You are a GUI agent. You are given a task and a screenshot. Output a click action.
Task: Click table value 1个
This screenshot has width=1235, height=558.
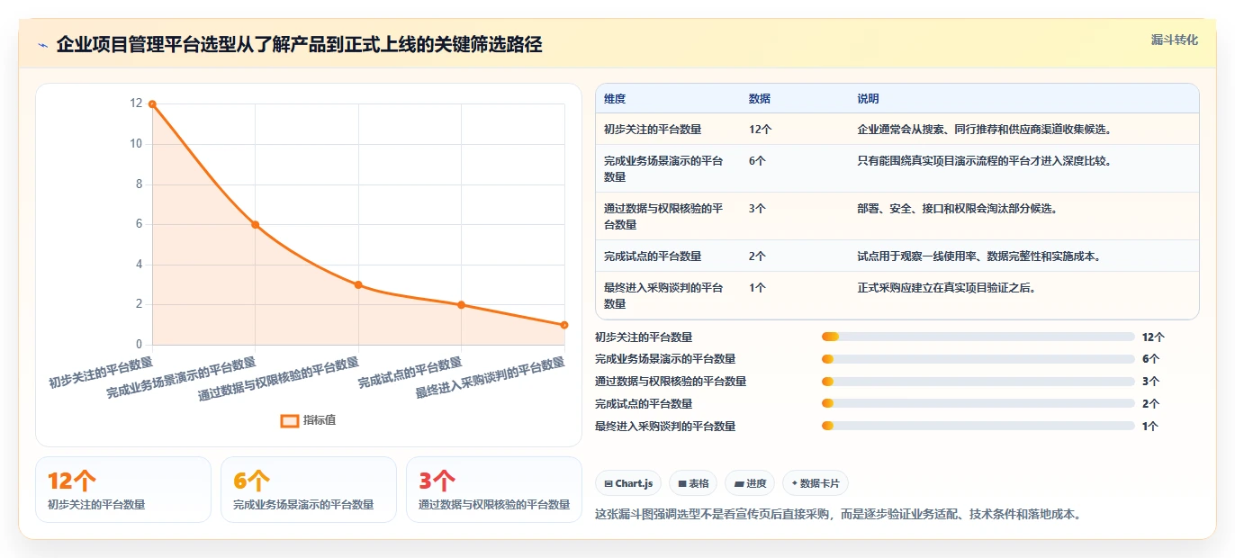(758, 288)
